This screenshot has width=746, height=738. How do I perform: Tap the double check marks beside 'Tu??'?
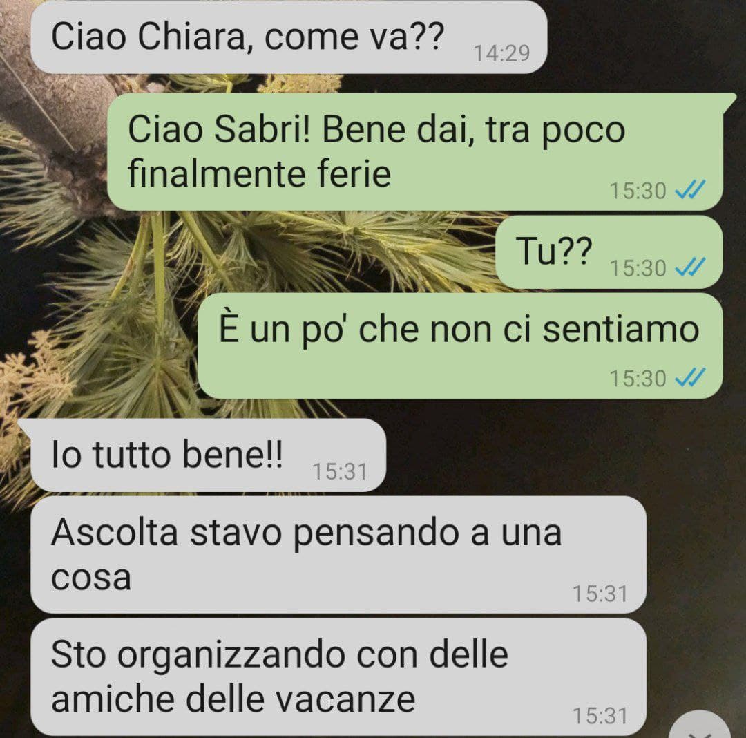tap(690, 267)
